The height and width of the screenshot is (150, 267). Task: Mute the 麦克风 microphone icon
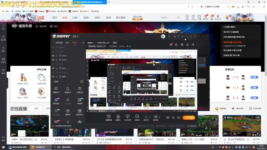tap(146, 118)
